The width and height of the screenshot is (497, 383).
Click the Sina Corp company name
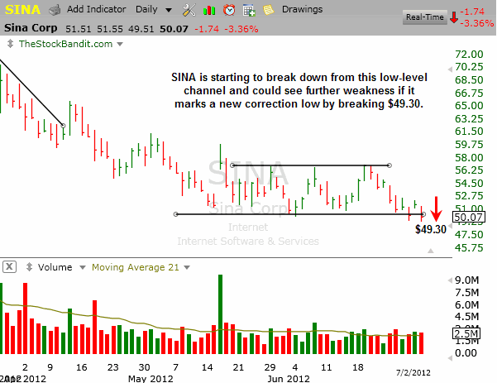click(31, 28)
